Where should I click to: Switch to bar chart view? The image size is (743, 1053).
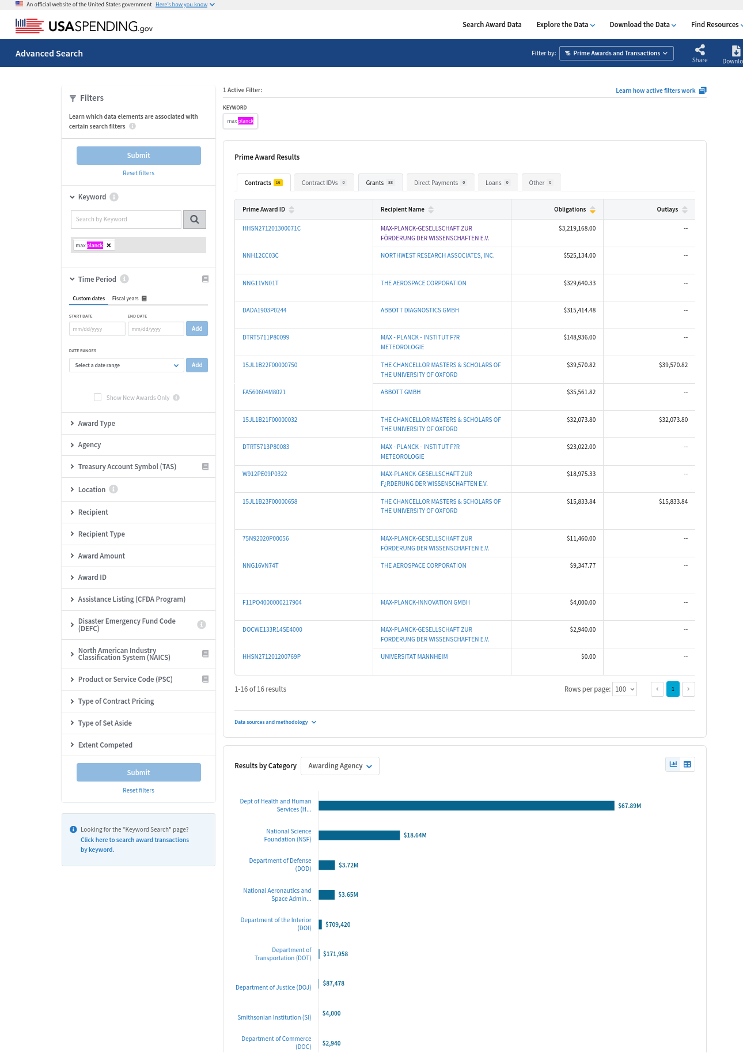pos(673,764)
